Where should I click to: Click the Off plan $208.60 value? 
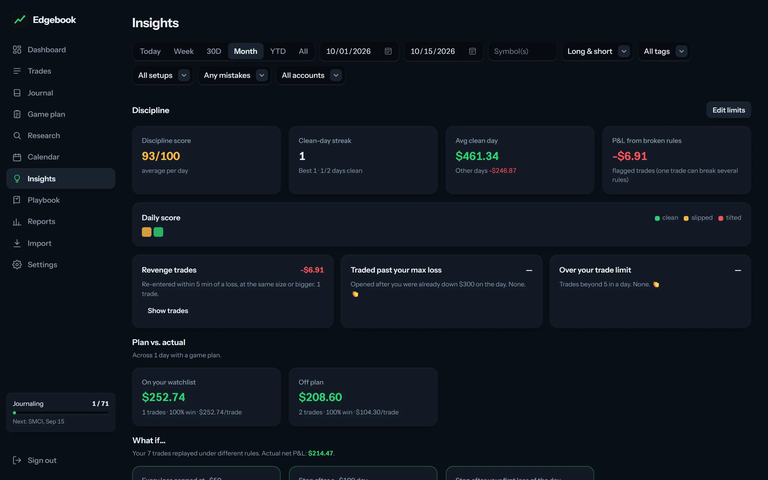[x=320, y=397]
